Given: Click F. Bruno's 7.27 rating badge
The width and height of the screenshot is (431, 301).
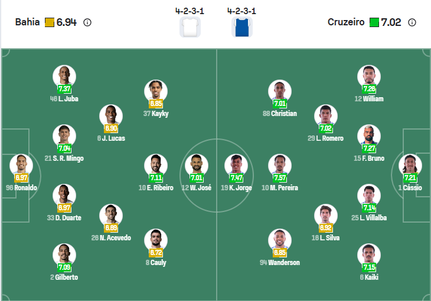Looking at the screenshot, I should 369,148.
